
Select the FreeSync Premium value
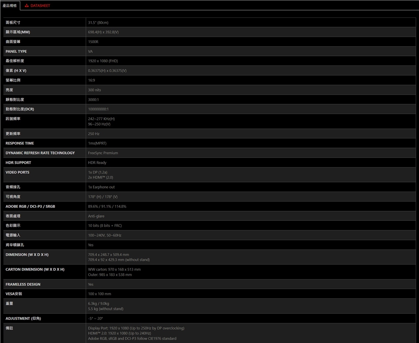[103, 153]
